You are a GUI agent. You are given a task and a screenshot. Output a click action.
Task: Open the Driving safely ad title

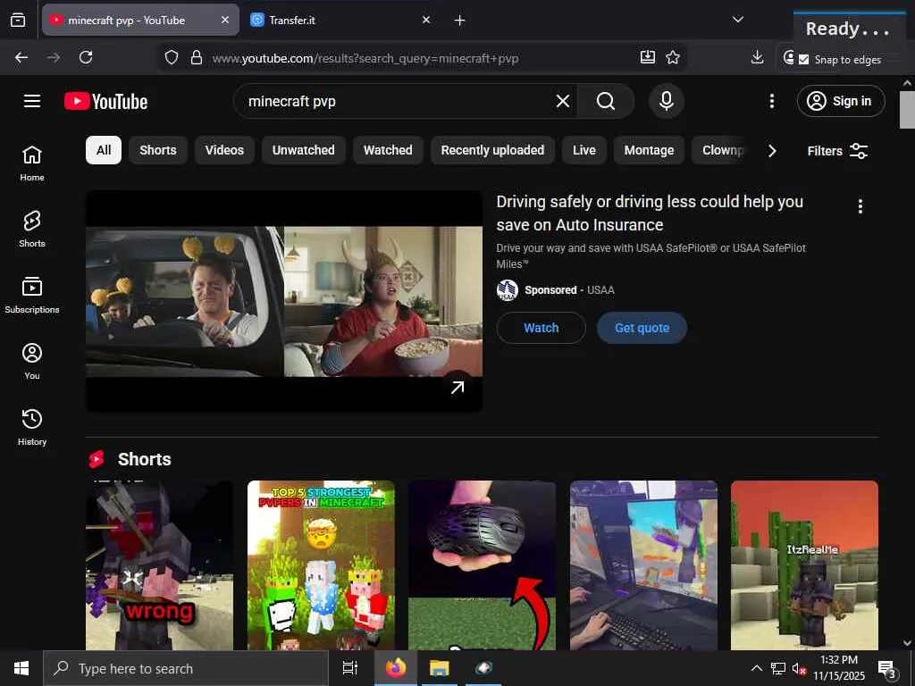(650, 213)
